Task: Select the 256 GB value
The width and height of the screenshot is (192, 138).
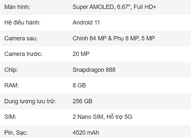Action: pyautogui.click(x=82, y=101)
